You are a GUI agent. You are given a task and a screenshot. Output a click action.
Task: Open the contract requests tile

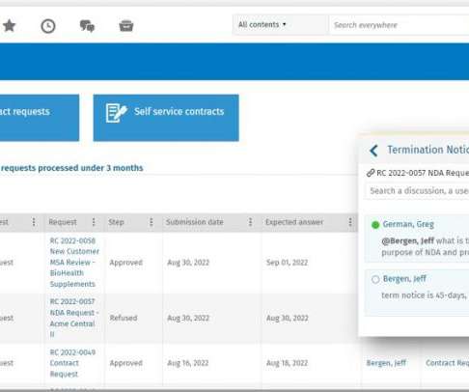[x=40, y=118]
